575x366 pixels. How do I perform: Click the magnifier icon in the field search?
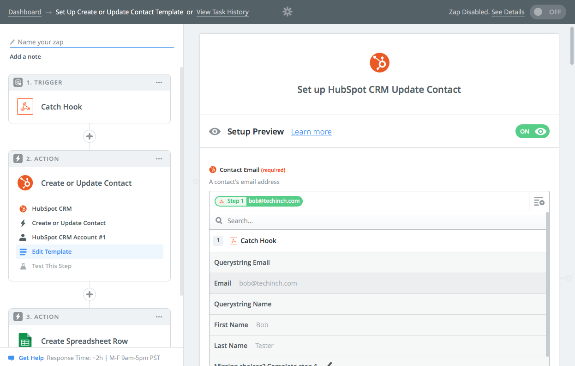(219, 221)
